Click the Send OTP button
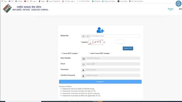This screenshot has height=102, width=182. 128,48
